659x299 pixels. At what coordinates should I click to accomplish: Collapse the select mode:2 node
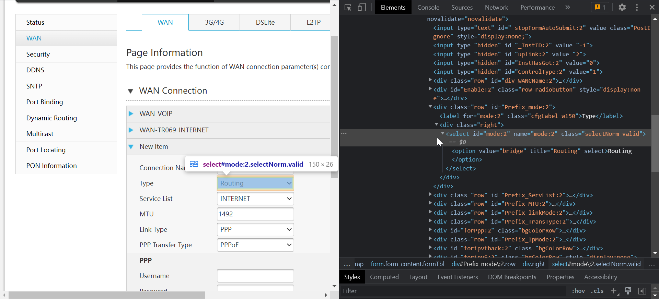443,133
